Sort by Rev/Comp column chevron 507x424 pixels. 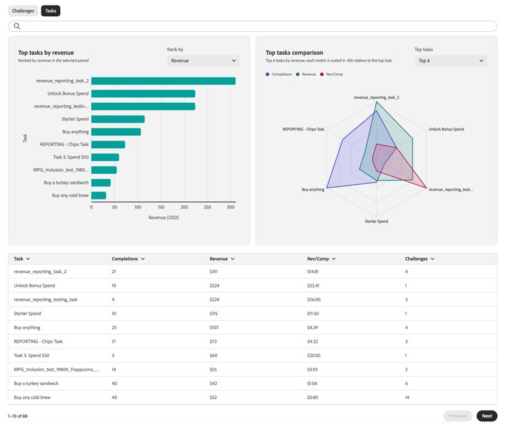point(334,259)
